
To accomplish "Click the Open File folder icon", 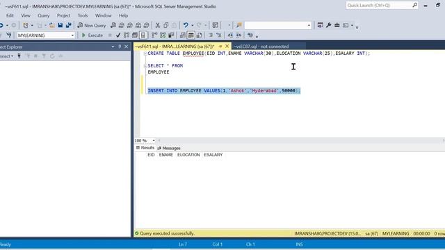I will 51,26.
